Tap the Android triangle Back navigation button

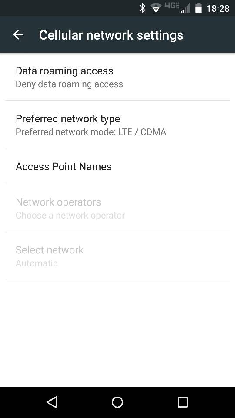[x=52, y=402]
